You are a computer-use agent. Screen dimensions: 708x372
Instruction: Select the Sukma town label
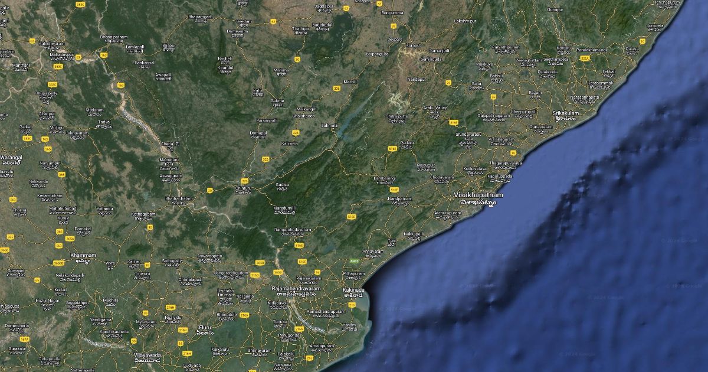[x=277, y=101]
